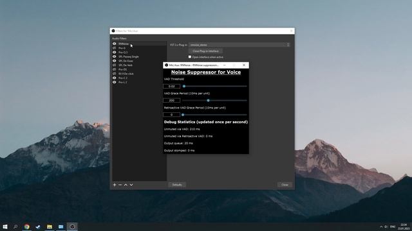
Task: Open the VST 2.x Plug-in dropdown
Action: tap(239, 45)
